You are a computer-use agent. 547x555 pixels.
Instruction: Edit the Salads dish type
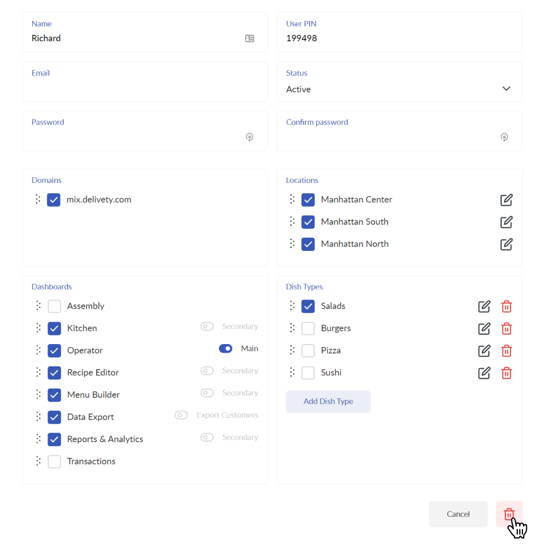point(484,306)
